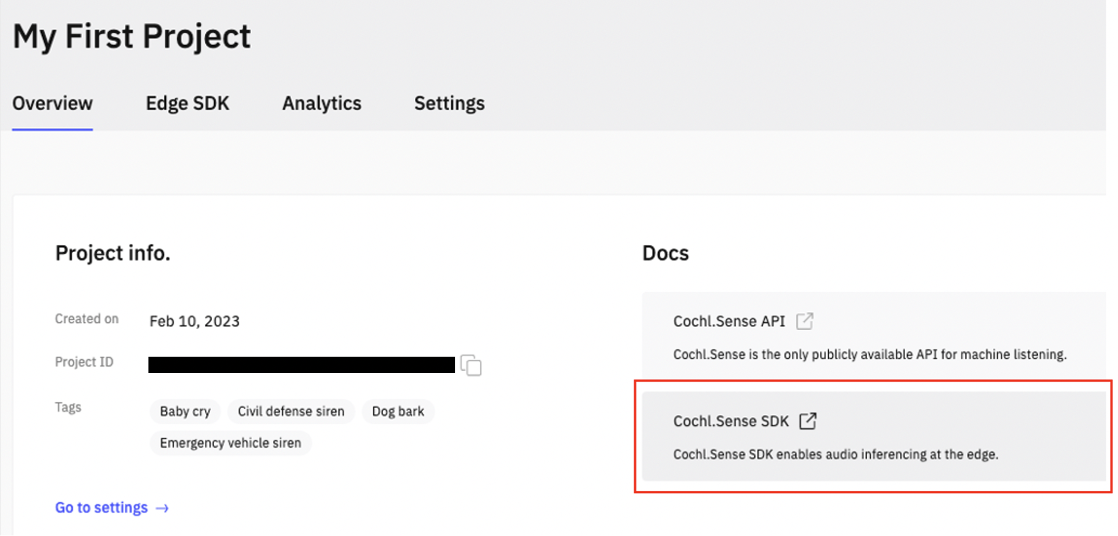1118x536 pixels.
Task: Open Cochl.Sense SDK external link icon
Action: [x=808, y=420]
